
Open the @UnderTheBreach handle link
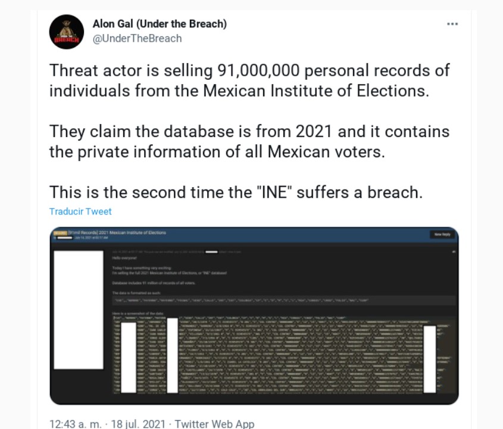point(138,39)
